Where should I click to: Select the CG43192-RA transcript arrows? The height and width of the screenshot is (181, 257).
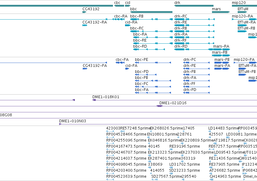click(85, 25)
